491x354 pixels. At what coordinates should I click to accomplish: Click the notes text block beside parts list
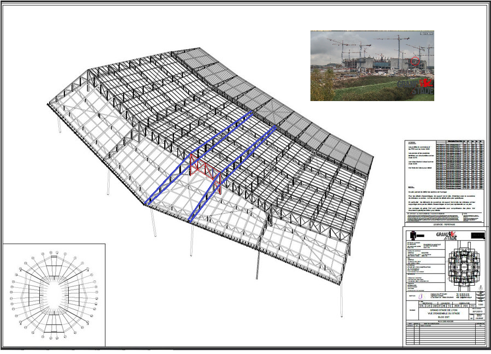[424, 158]
